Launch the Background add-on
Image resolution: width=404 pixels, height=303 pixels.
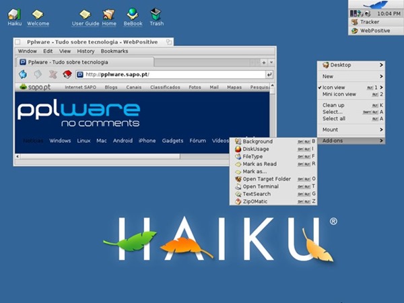tap(273, 141)
